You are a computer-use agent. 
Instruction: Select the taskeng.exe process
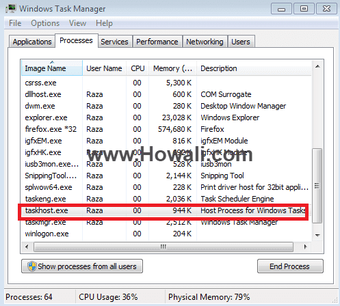coord(166,199)
